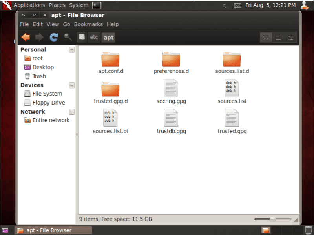Viewport: 314px width, 235px height.
Task: Open the Places menu in top panel
Action: click(x=57, y=5)
